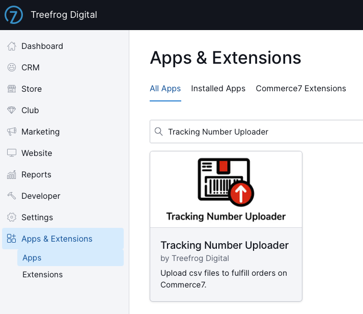Click the Commerce7 logo icon
The height and width of the screenshot is (314, 363).
coord(14,15)
